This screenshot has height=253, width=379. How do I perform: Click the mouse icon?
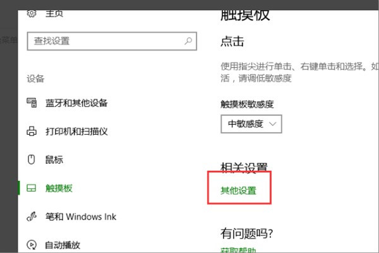click(x=32, y=159)
